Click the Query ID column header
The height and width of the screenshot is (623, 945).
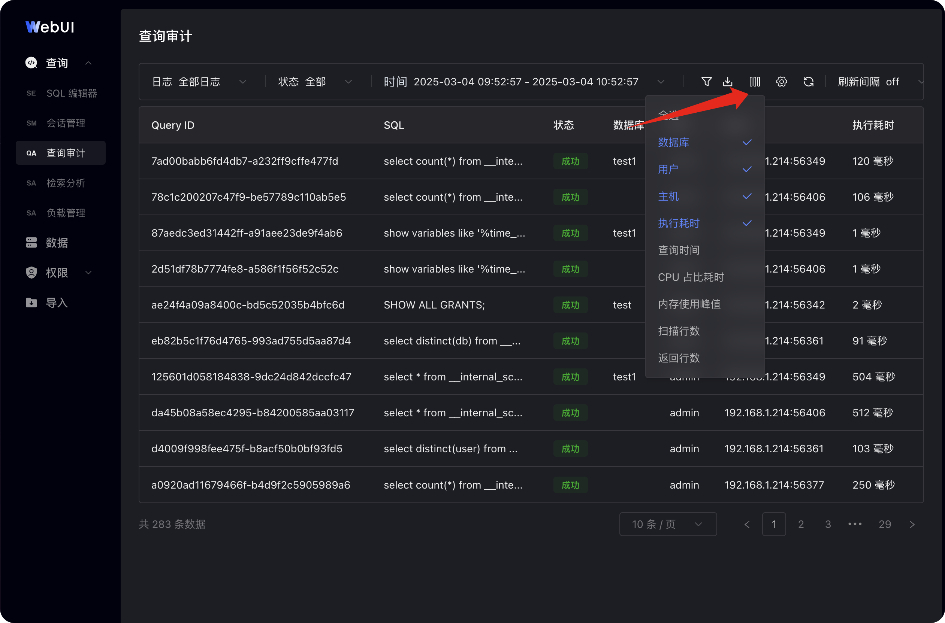tap(172, 125)
